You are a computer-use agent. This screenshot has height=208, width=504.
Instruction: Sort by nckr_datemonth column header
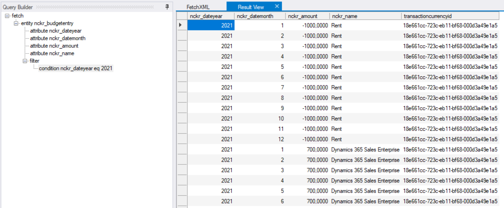coord(260,16)
